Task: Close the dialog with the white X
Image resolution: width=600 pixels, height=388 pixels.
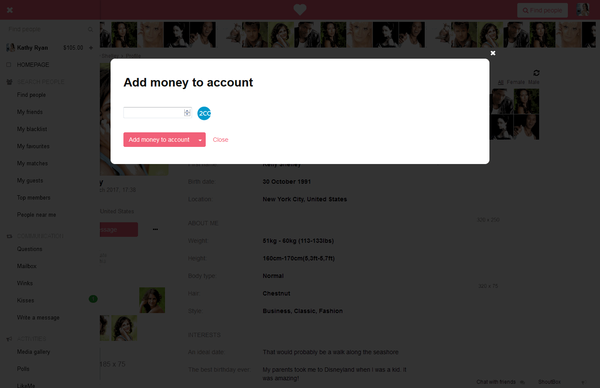Action: pos(493,53)
